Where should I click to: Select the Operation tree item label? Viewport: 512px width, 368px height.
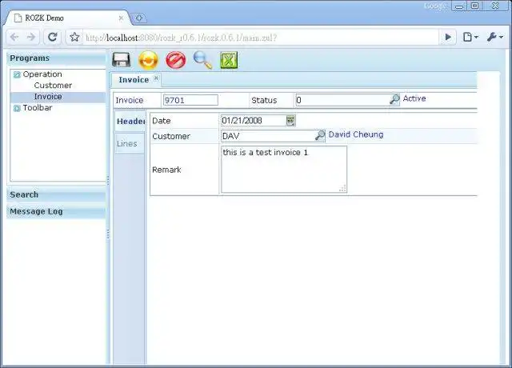[42, 74]
